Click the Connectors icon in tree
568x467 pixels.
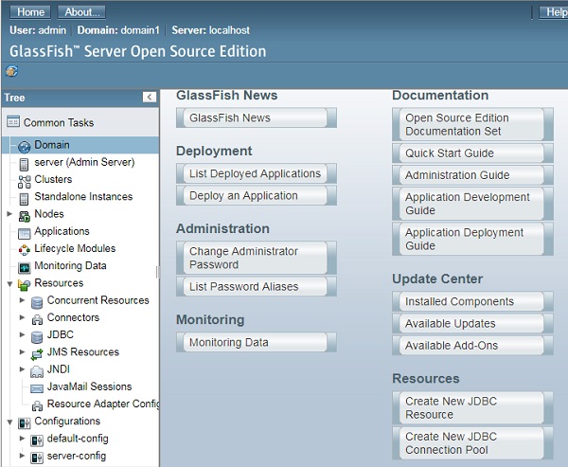tap(37, 320)
